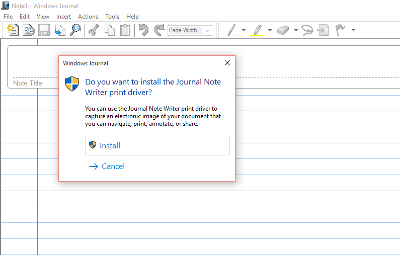Click the Cut scissors icon
Screen dimensions: 400x255
point(94,30)
